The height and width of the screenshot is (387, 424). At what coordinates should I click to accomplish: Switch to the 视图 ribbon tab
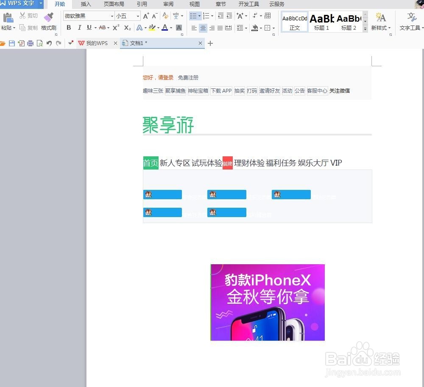click(x=195, y=4)
